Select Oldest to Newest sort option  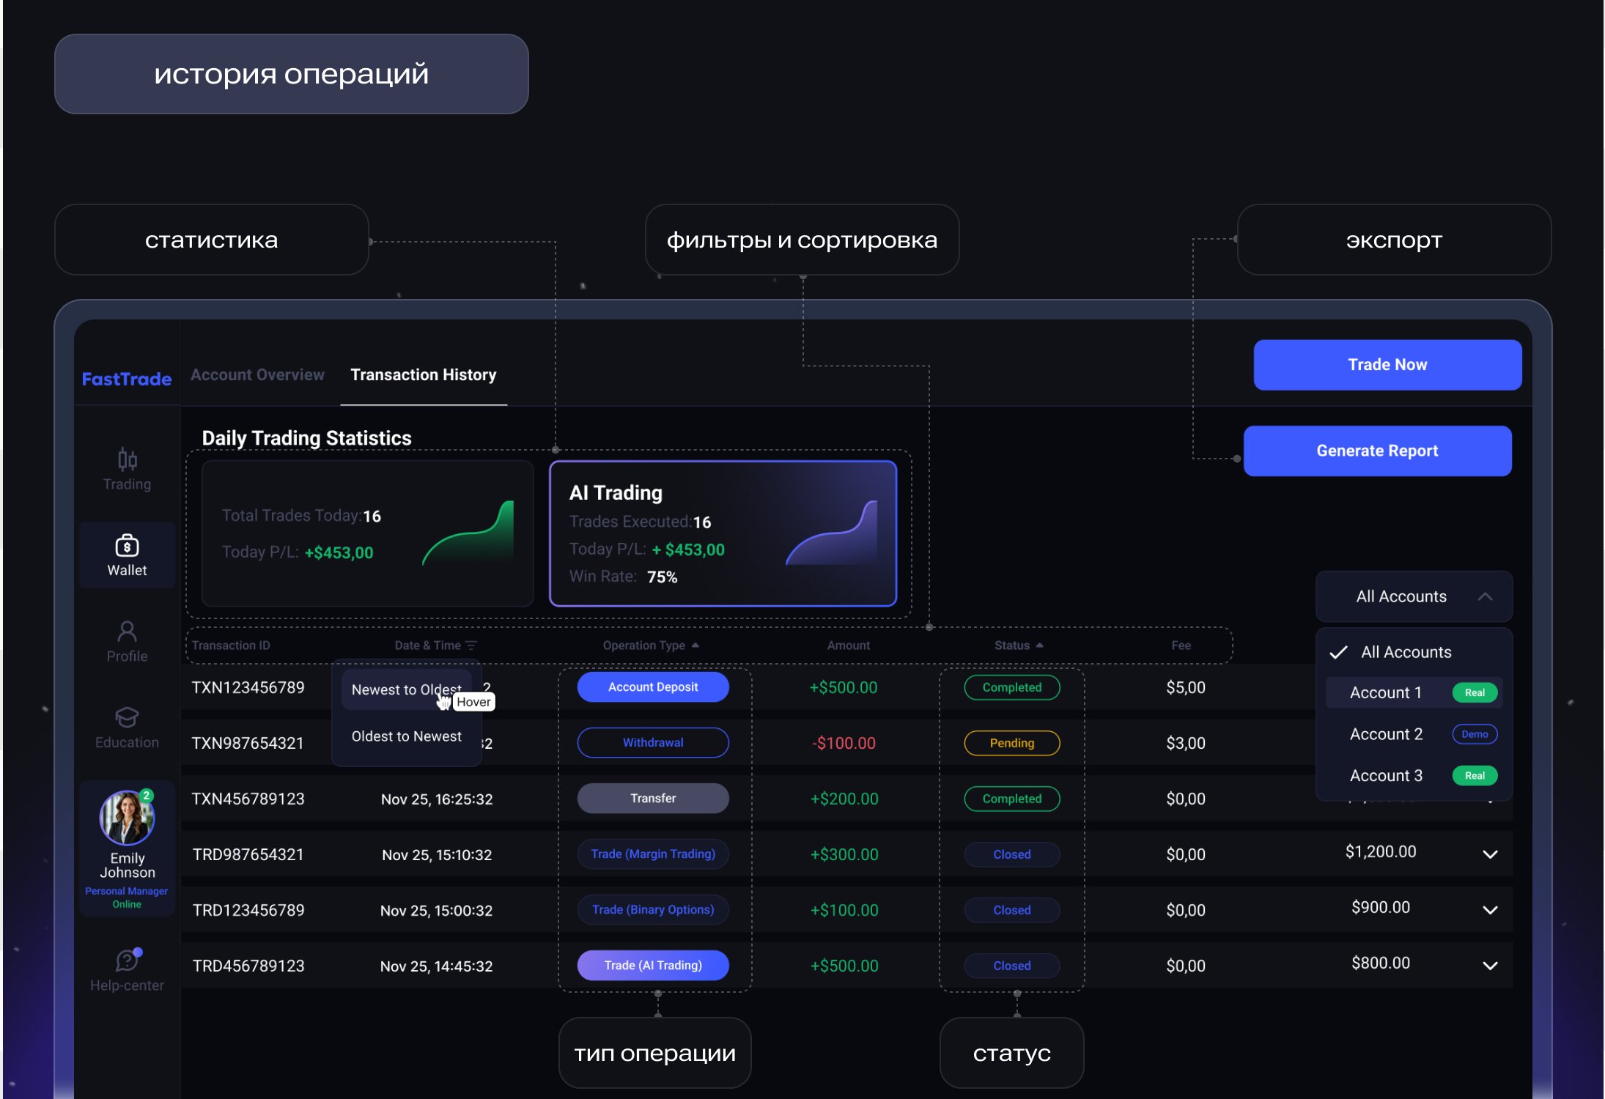(406, 736)
